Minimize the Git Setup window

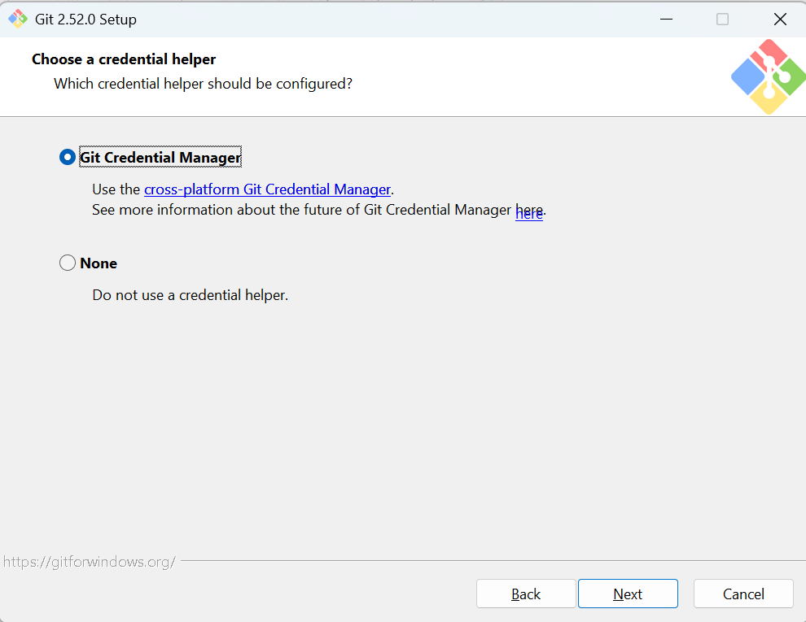point(666,19)
